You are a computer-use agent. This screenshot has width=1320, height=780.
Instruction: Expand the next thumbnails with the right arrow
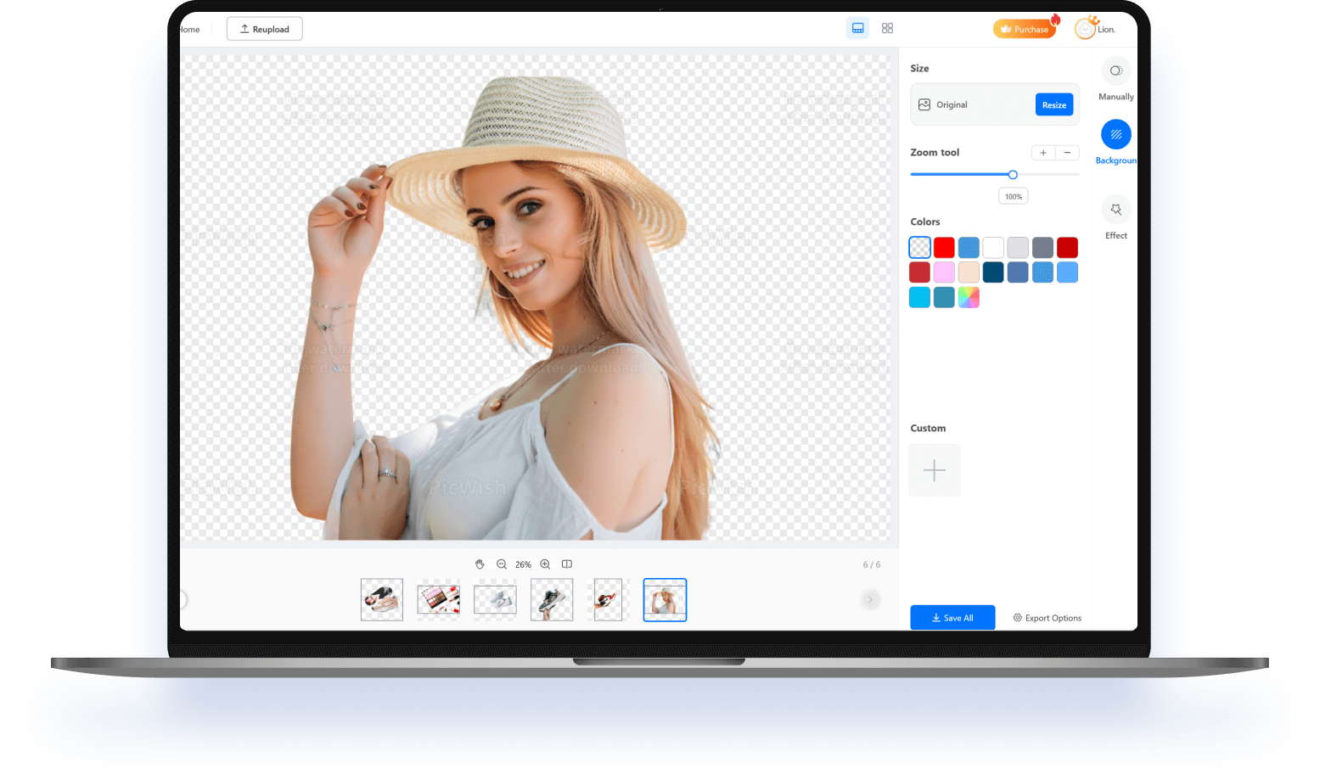[x=869, y=599]
